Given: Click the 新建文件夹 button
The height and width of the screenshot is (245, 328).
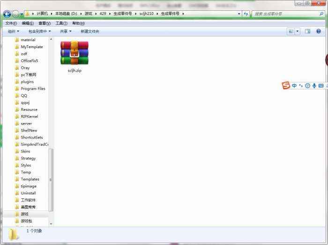Looking at the screenshot, I should click(x=90, y=31).
